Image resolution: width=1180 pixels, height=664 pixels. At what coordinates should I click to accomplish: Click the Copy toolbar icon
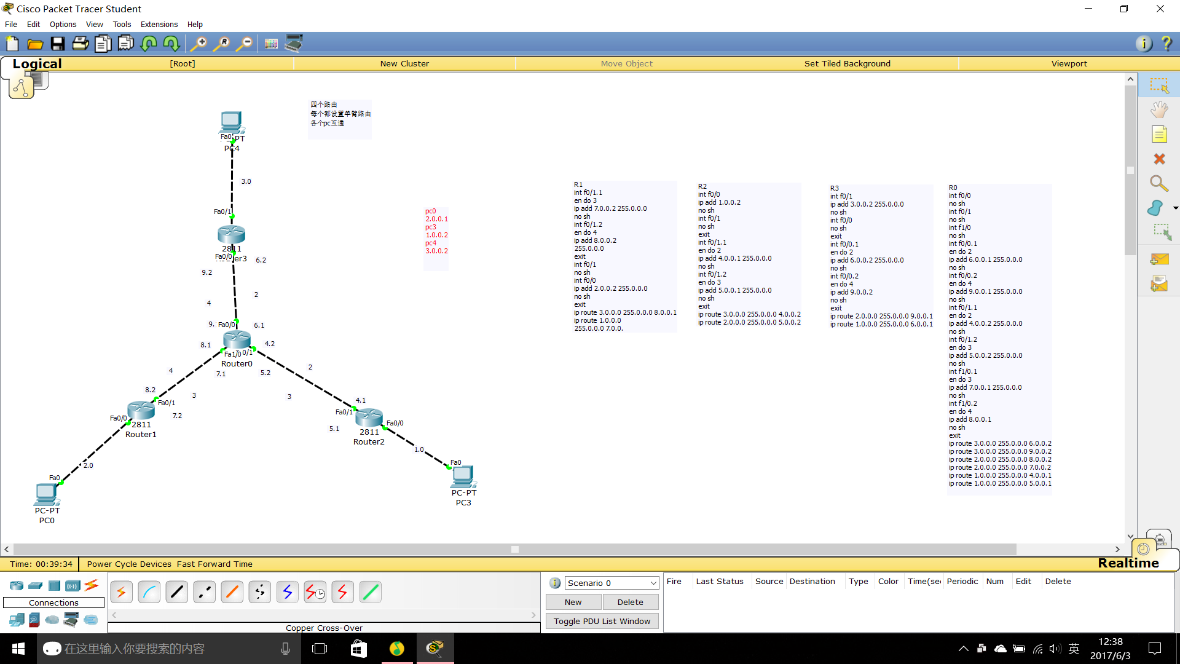click(103, 44)
